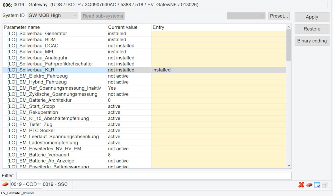Click the vertical scrollbar thumb
This screenshot has height=196, width=333.
pos(289,45)
